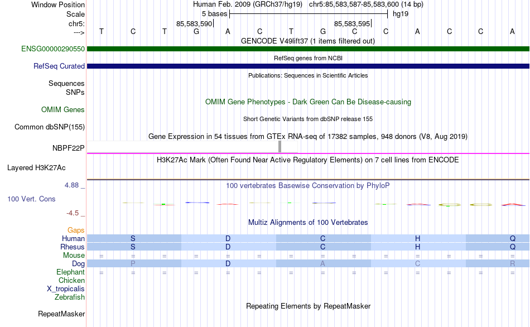Click the 85,583,595 position marker

(x=352, y=23)
